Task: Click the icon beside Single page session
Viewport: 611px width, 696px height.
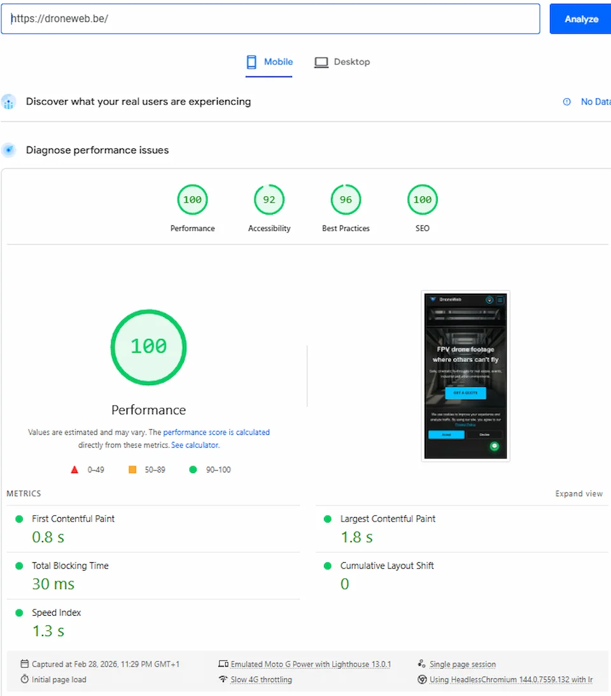Action: point(421,664)
